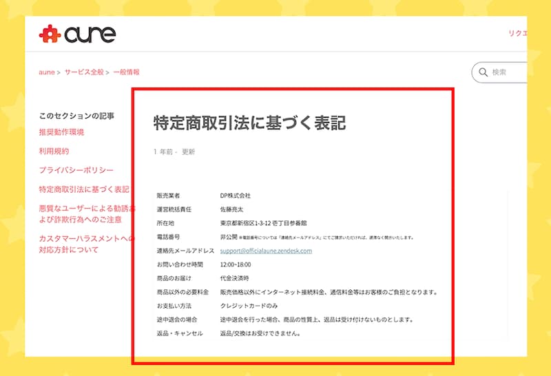Click the support@officialaune.zendesk.com email link
The height and width of the screenshot is (376, 551).
pyautogui.click(x=266, y=251)
